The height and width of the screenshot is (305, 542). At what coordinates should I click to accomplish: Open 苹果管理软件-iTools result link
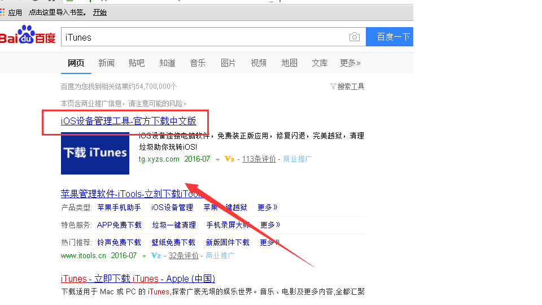pyautogui.click(x=132, y=194)
